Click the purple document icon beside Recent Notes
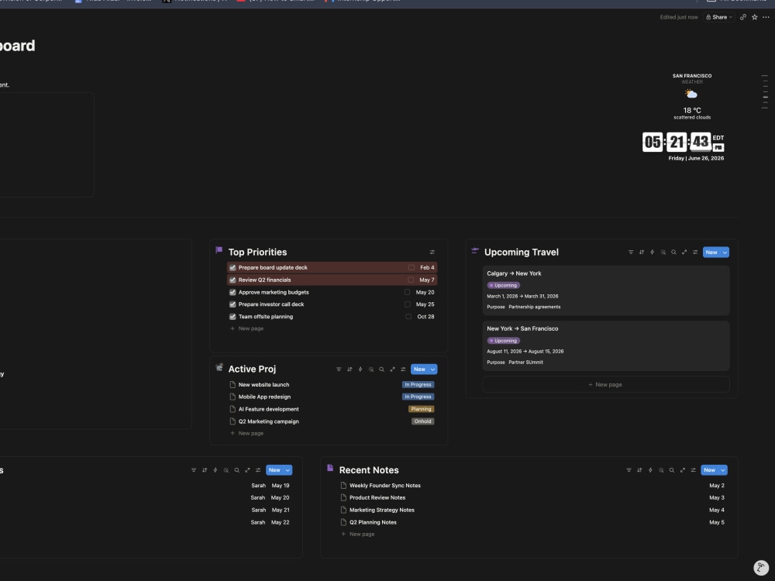Screen dimensions: 775x581 [330, 468]
